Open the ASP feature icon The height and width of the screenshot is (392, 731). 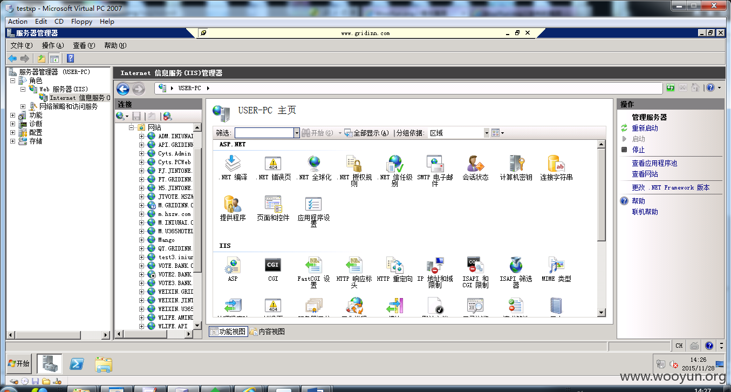click(x=233, y=265)
